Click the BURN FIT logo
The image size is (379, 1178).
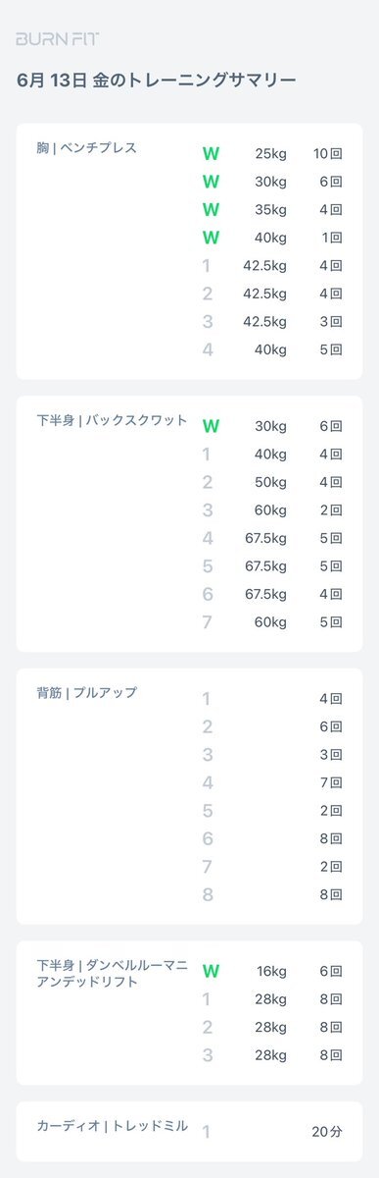pyautogui.click(x=57, y=39)
